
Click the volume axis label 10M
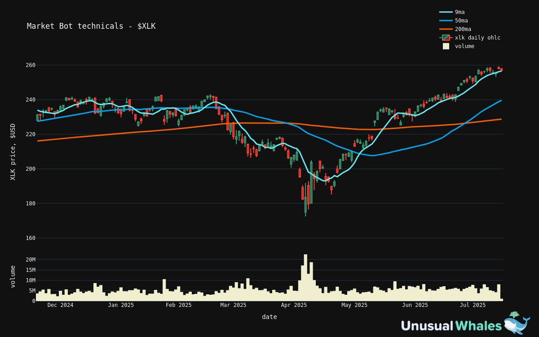tap(30, 280)
